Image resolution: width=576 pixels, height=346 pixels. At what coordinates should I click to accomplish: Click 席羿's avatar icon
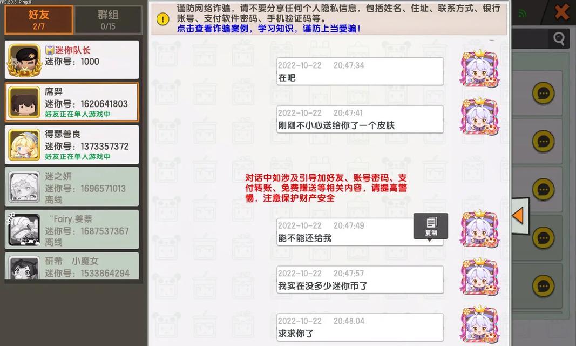24,102
